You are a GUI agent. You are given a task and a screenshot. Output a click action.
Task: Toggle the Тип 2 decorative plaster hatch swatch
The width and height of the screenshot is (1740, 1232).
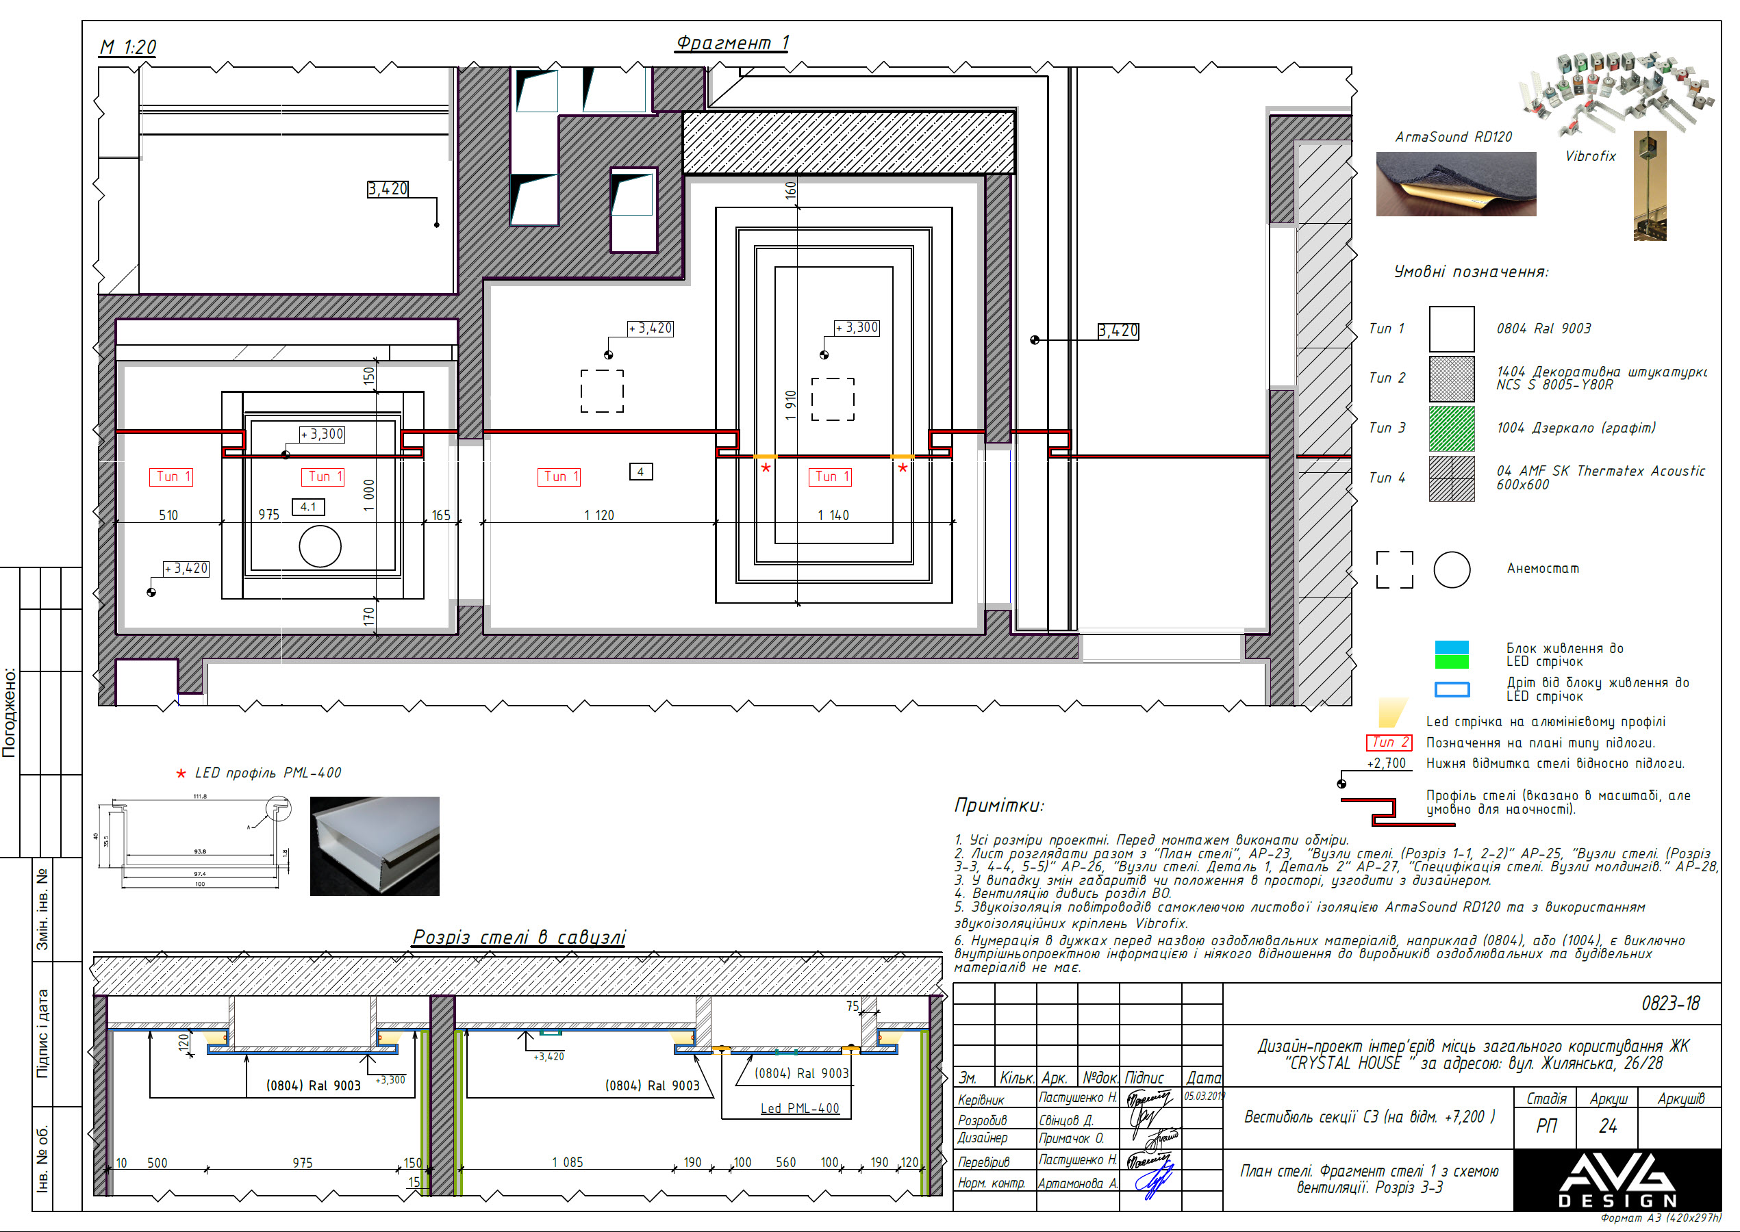point(1452,379)
